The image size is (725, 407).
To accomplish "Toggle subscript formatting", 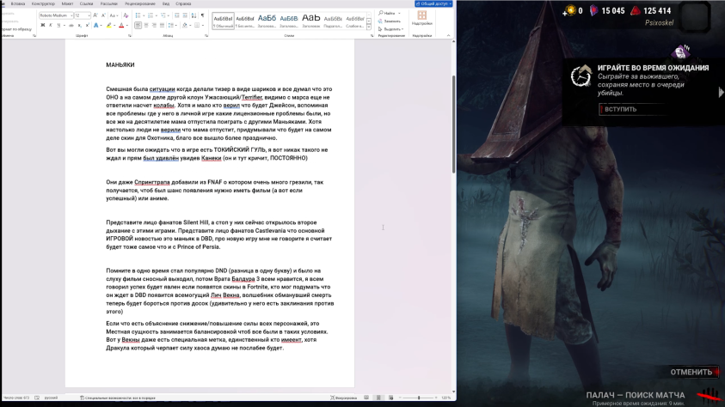I will pyautogui.click(x=79, y=26).
